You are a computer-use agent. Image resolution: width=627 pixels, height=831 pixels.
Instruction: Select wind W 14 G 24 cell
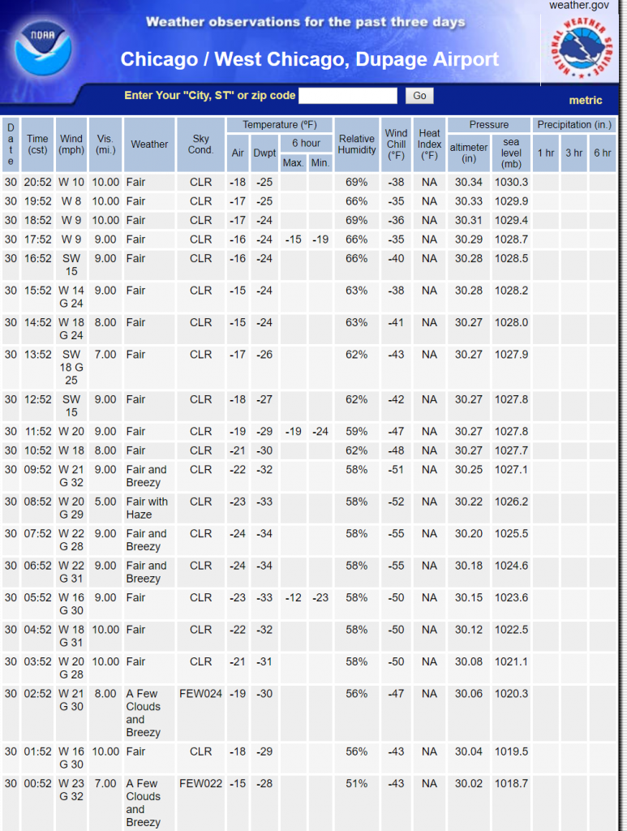71,297
